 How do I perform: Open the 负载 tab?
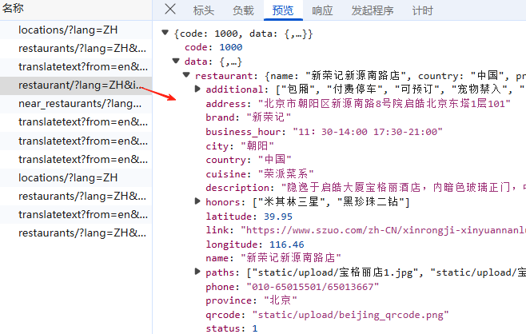tap(243, 10)
